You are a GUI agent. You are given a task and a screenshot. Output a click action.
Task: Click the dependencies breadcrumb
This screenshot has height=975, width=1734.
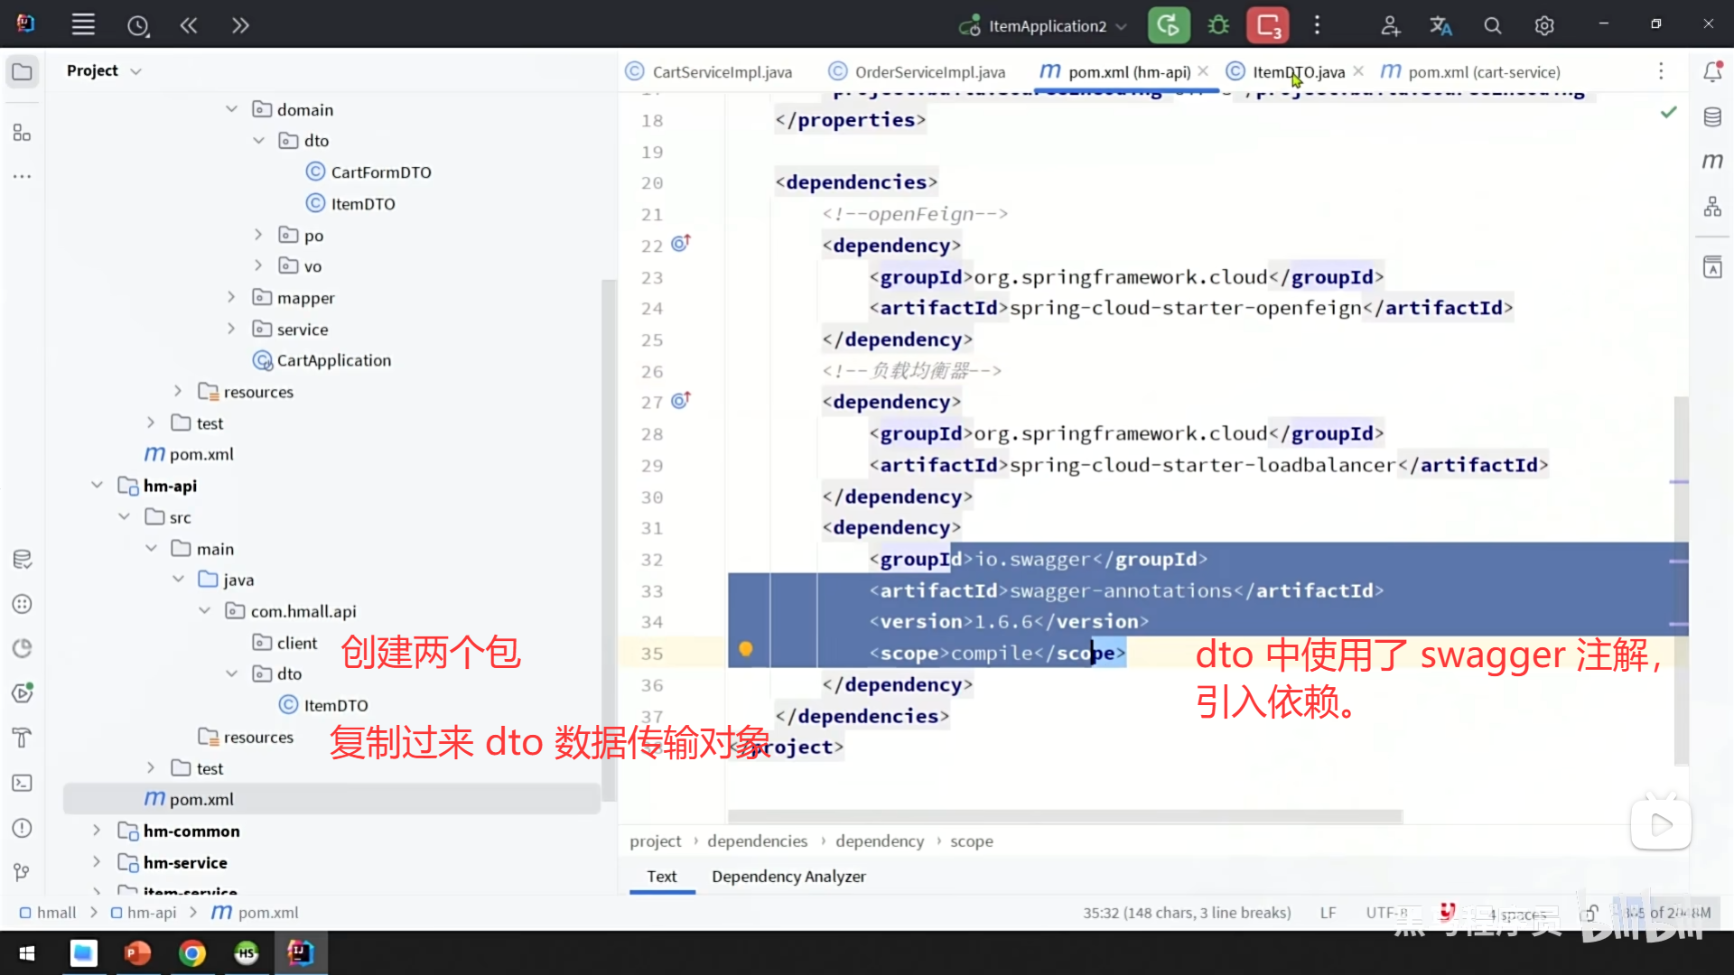pos(757,840)
